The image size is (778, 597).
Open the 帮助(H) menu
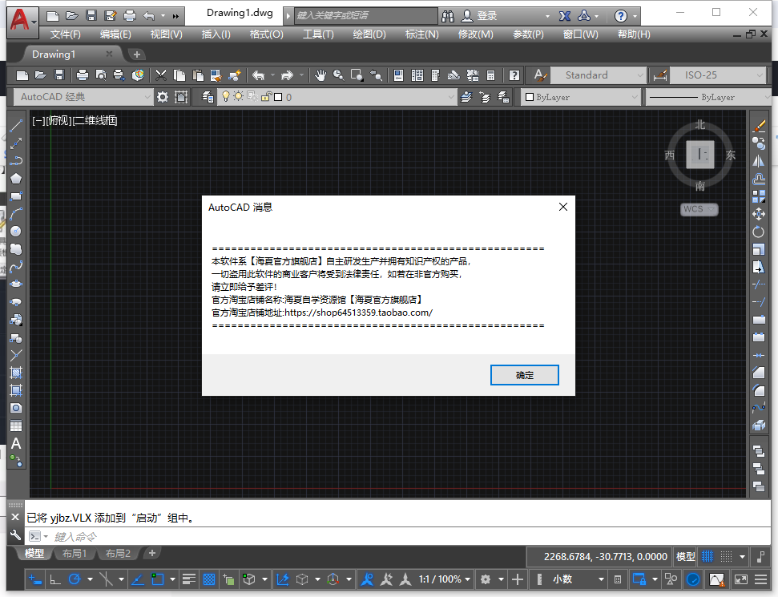pyautogui.click(x=634, y=34)
